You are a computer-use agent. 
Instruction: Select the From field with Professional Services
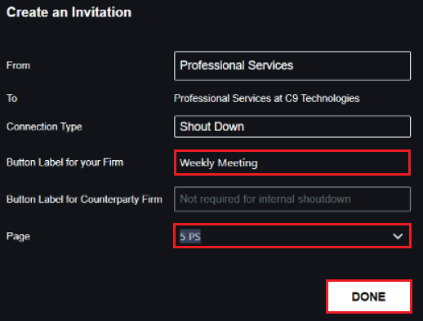pyautogui.click(x=292, y=66)
